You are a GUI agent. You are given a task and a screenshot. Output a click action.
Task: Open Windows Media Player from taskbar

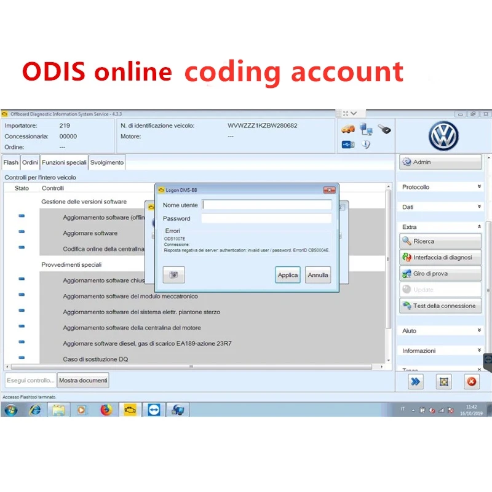tap(81, 410)
